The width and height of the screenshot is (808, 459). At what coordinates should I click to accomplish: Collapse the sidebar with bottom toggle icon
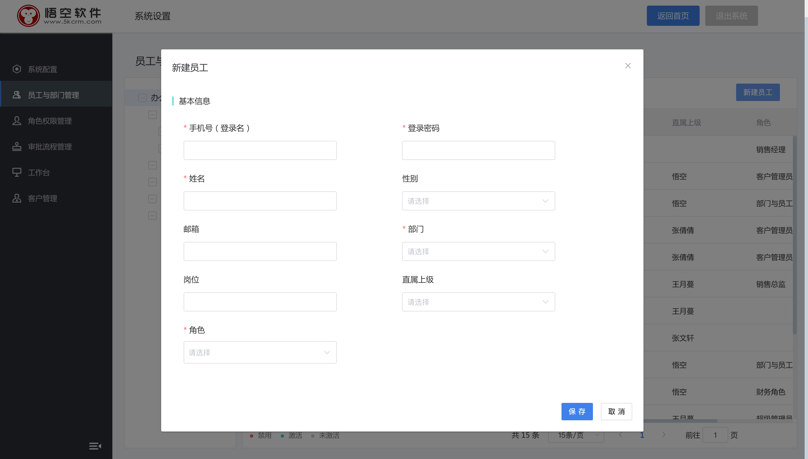pos(95,446)
